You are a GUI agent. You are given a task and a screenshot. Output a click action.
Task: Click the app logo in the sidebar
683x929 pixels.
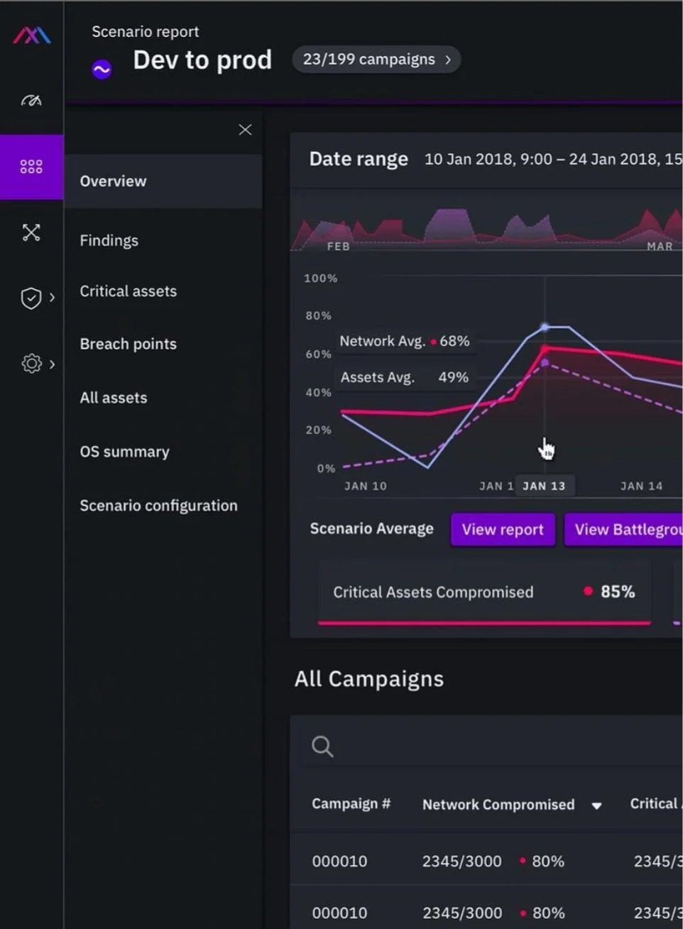click(32, 35)
